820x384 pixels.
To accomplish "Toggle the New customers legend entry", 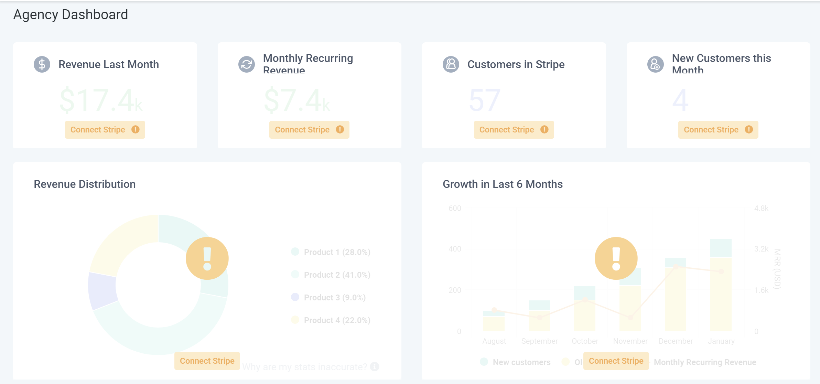I will [521, 362].
